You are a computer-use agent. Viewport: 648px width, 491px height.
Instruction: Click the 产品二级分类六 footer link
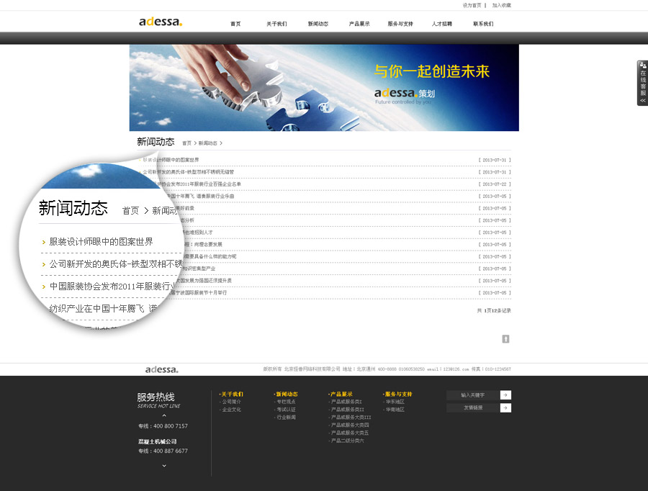347,441
